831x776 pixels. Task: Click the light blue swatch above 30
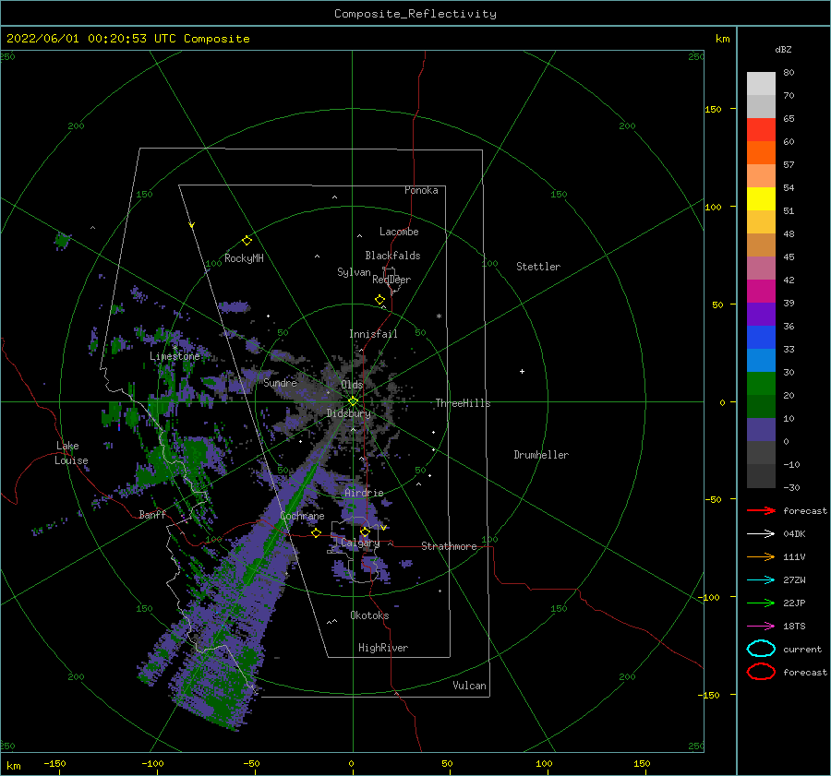761,361
